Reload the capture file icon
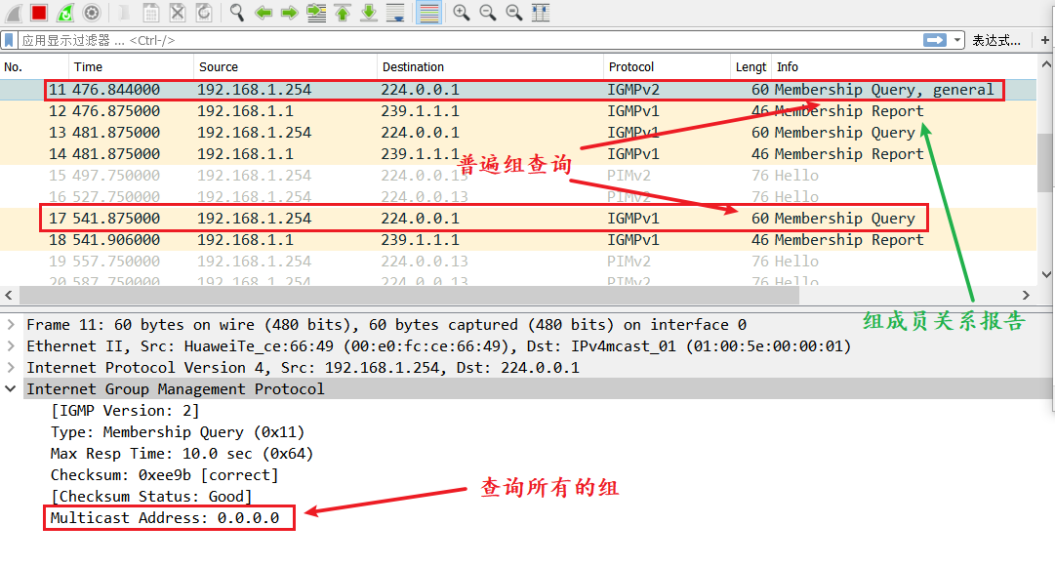This screenshot has height=566, width=1055. pos(204,12)
